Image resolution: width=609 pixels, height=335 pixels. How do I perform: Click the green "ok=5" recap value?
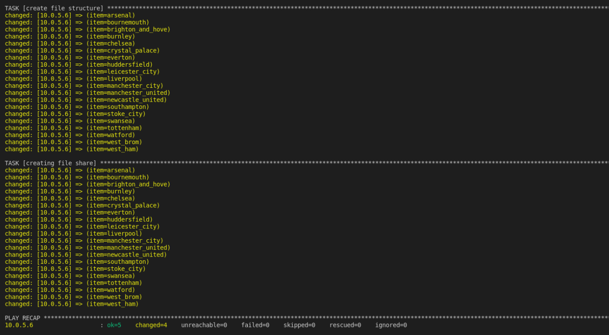[x=114, y=325]
